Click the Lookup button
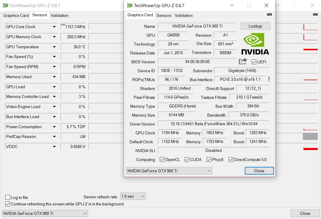321x219 pixels. tap(255, 26)
